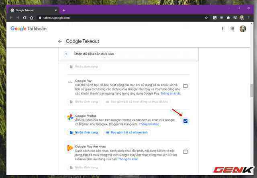The height and width of the screenshot is (178, 257).
Task: Click step 1 Chọn dữ liệu cần đưa vào
Action: [128, 54]
